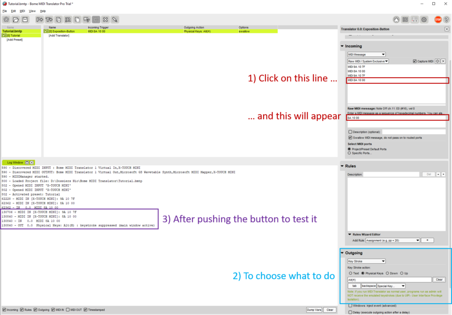Image resolution: width=452 pixels, height=315 pixels.
Task: Expand the Special Key dropdown
Action: point(391,286)
